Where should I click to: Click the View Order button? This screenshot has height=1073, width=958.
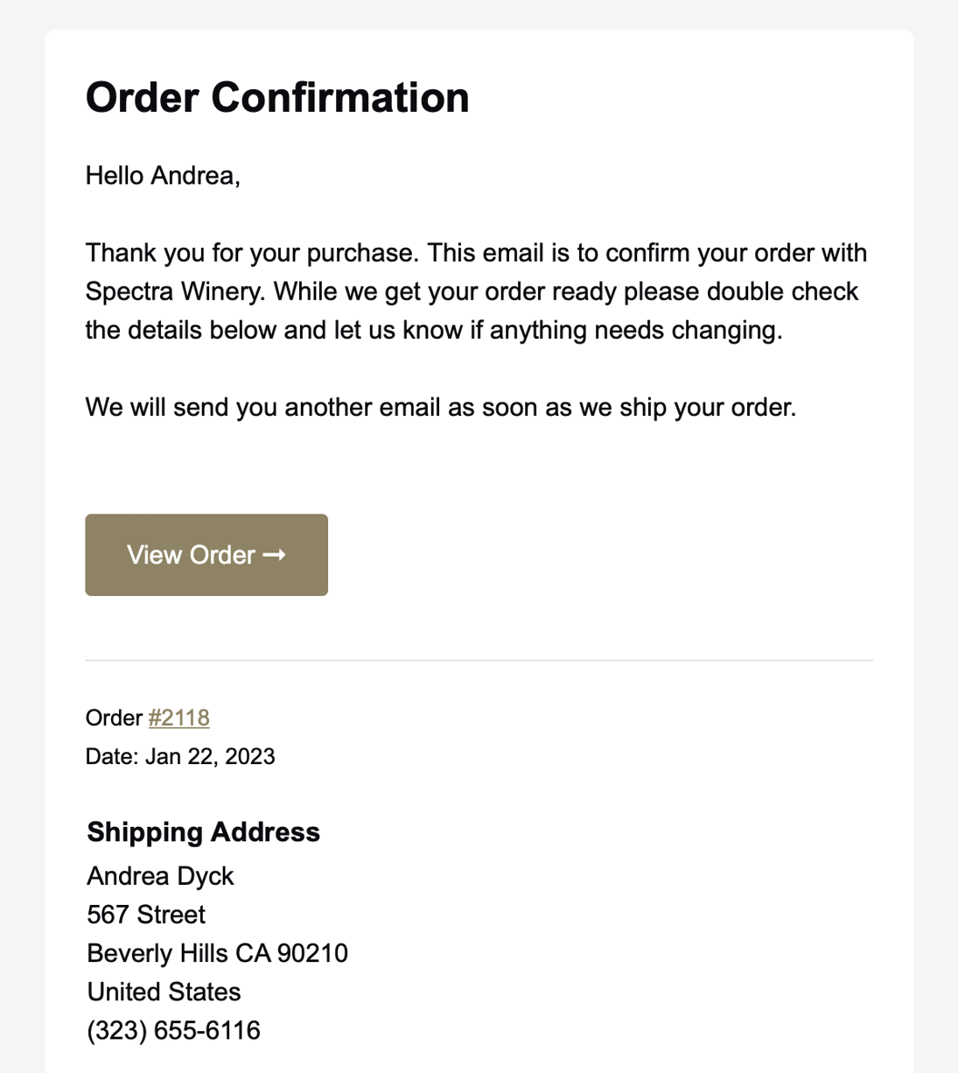pos(206,555)
